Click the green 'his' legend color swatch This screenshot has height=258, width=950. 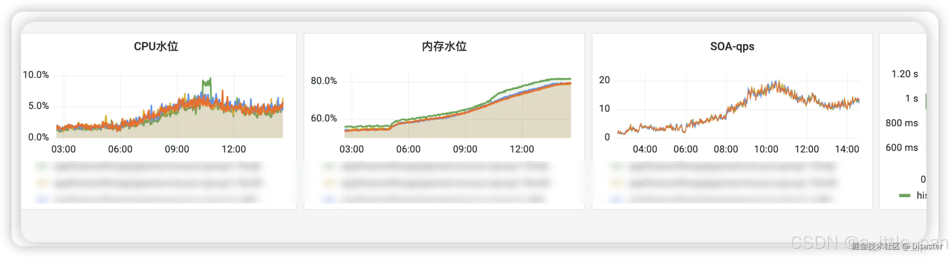pyautogui.click(x=904, y=195)
